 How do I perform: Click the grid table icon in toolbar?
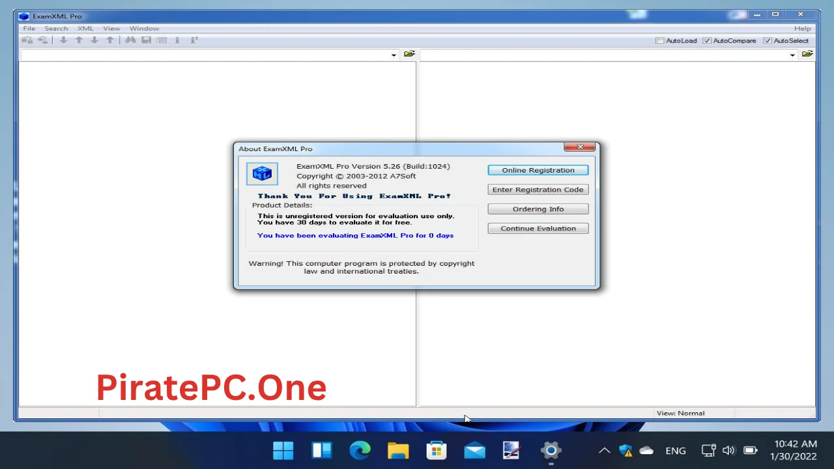point(162,40)
